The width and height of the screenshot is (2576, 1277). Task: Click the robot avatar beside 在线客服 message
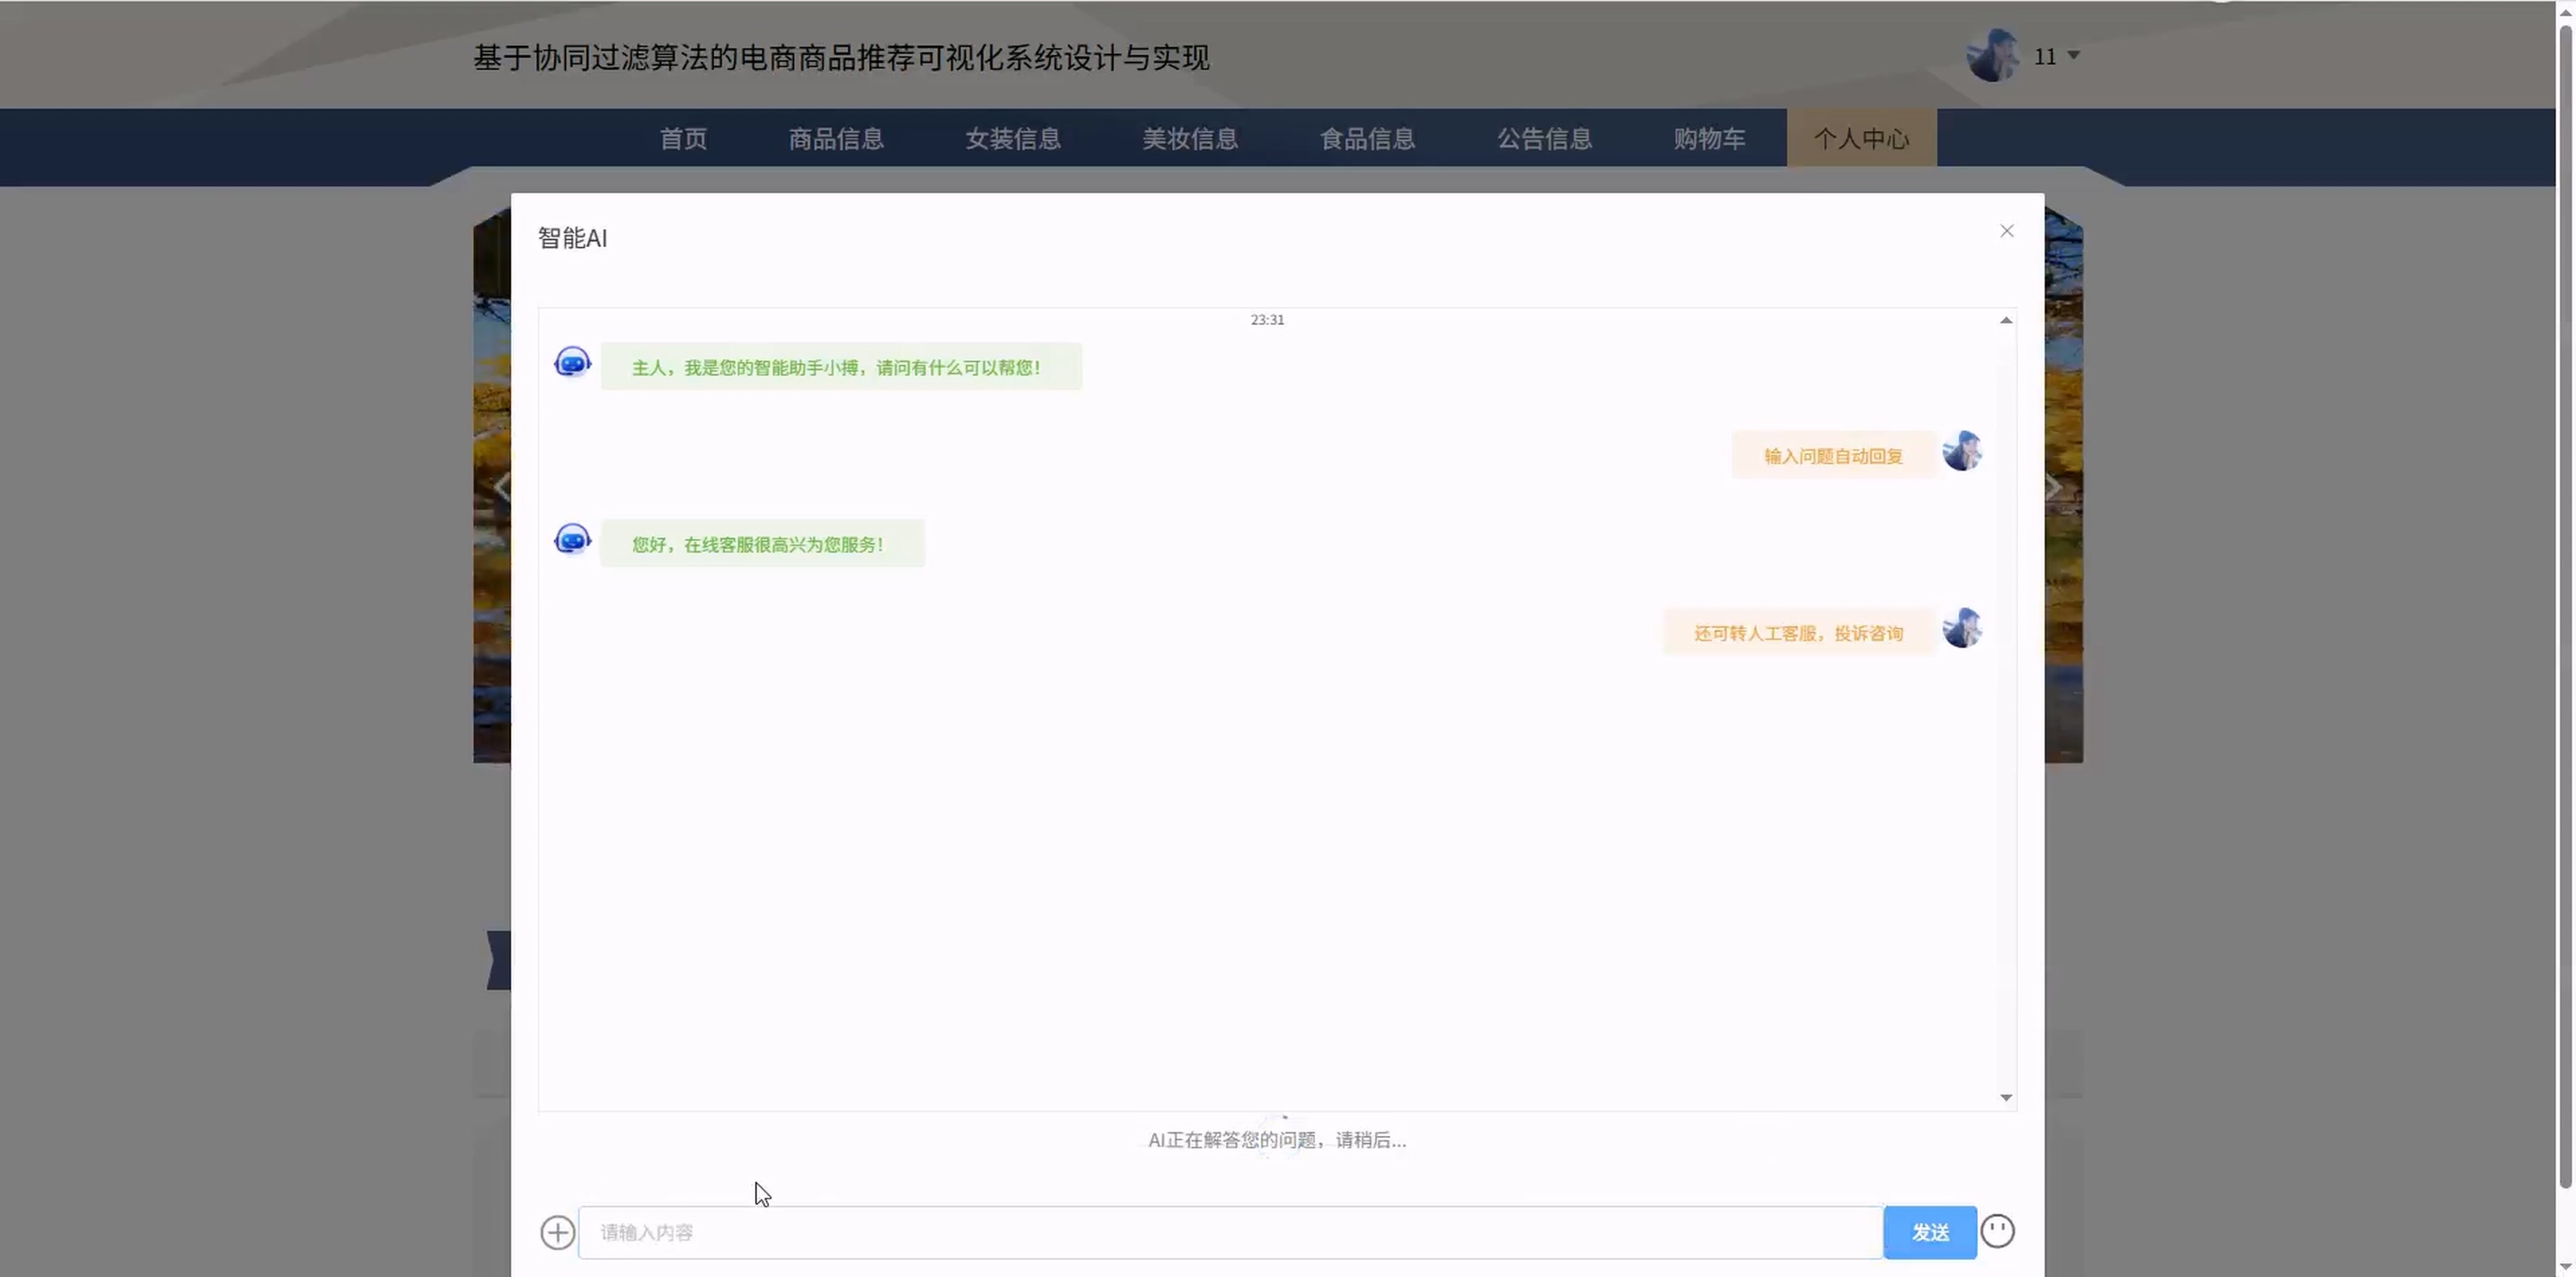pos(572,540)
